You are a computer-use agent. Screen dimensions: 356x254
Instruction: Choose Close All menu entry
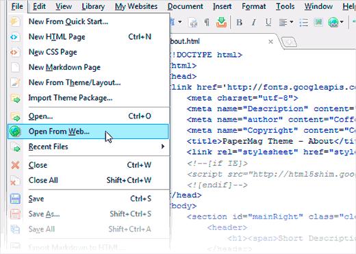pos(88,180)
